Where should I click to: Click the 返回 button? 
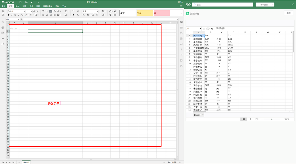point(288,13)
